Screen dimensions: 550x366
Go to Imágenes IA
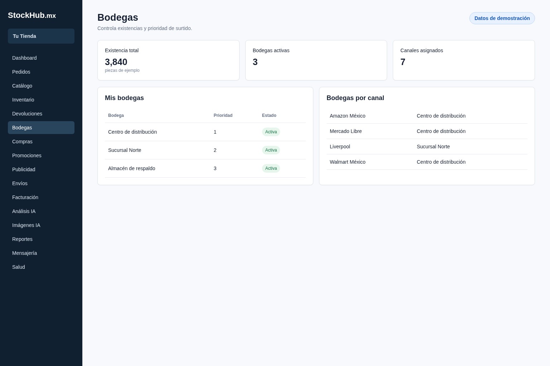point(41,225)
